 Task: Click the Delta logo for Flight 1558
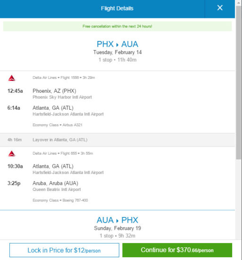[12, 78]
